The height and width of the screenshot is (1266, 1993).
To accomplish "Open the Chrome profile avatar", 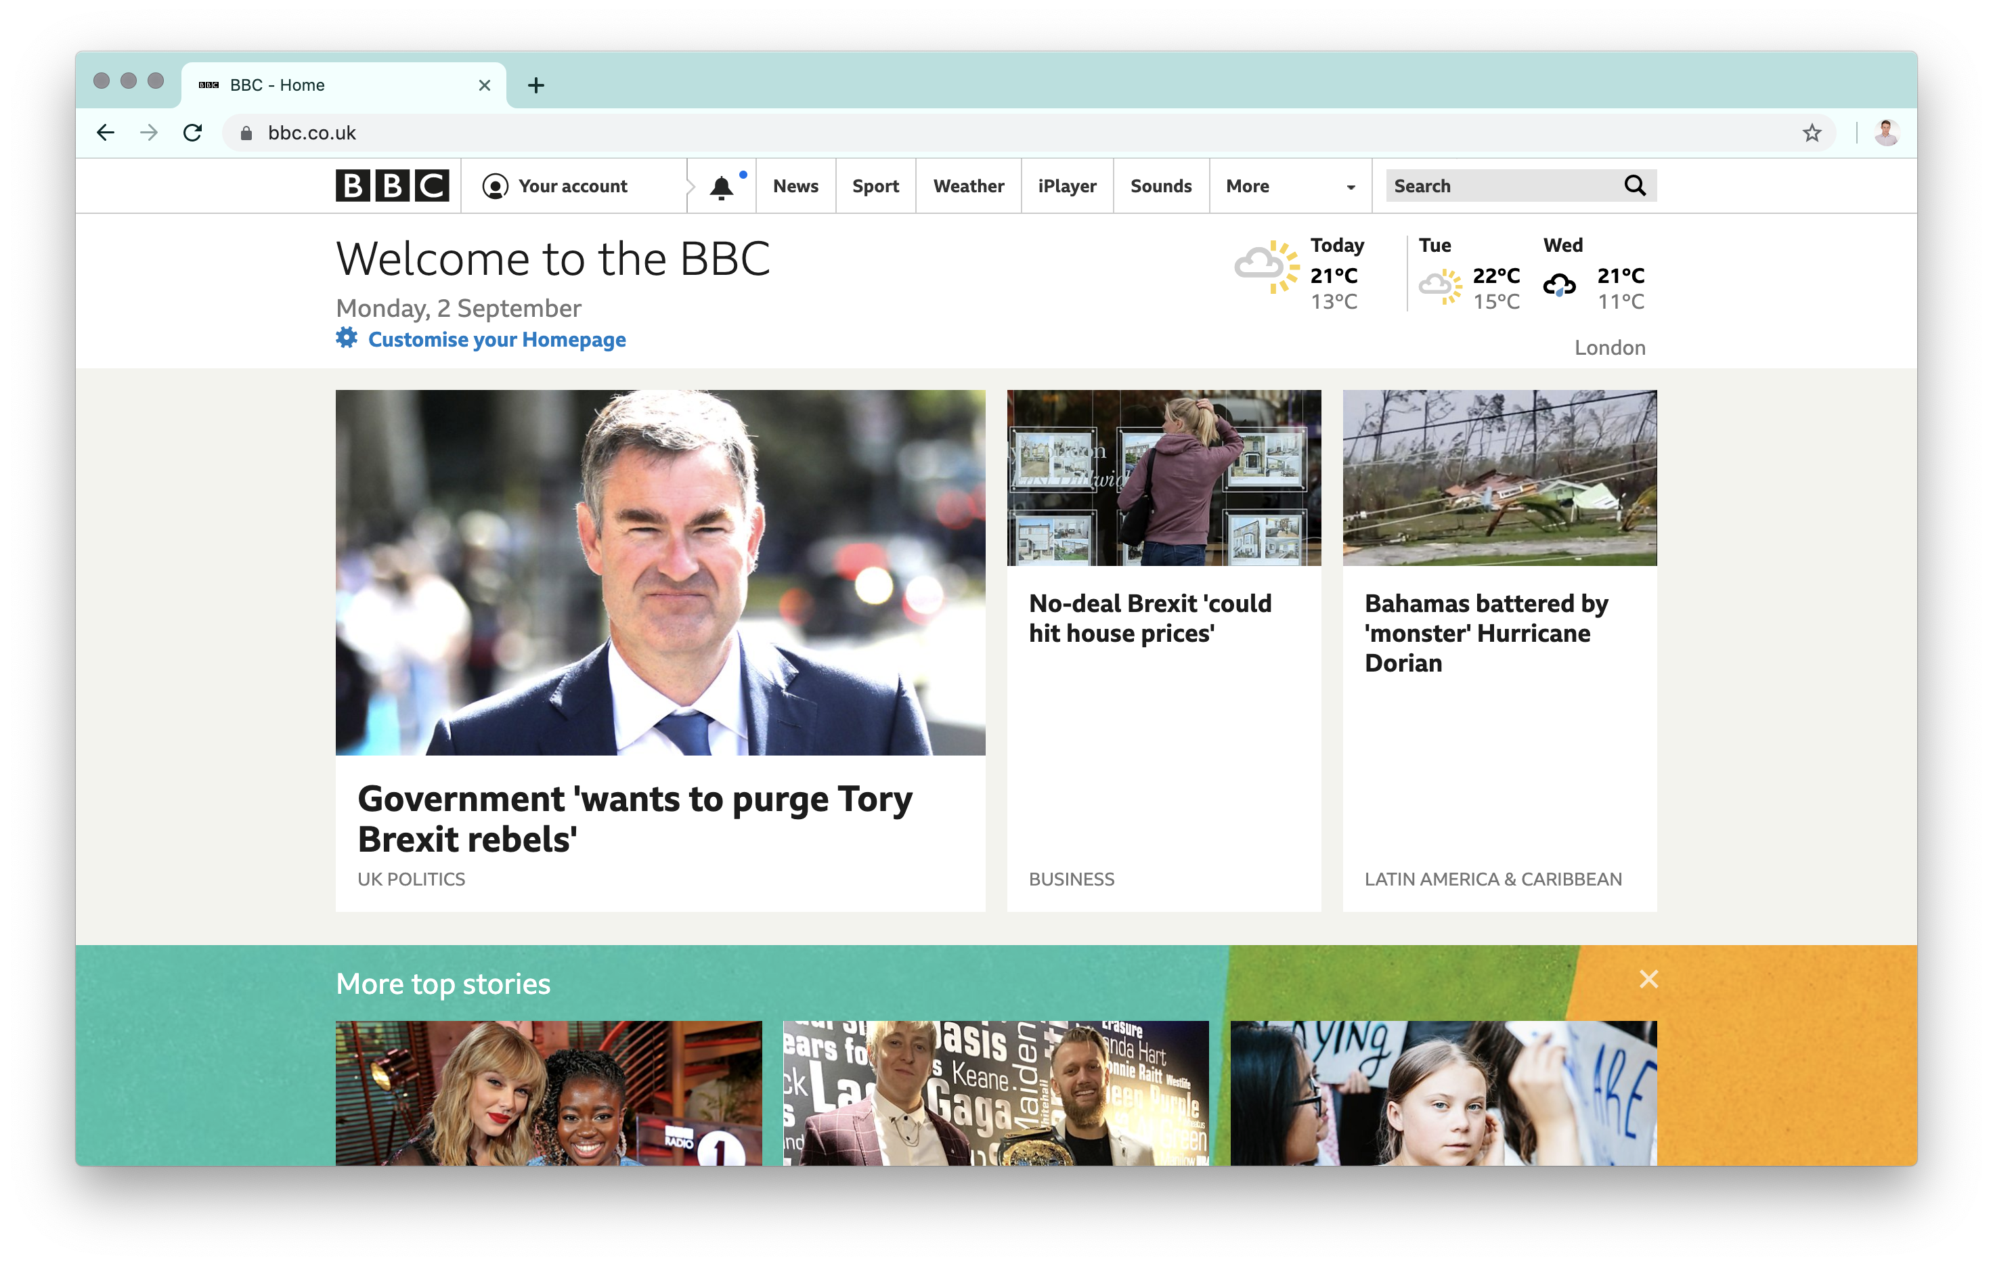I will tap(1886, 133).
